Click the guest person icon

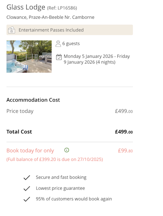(58, 44)
